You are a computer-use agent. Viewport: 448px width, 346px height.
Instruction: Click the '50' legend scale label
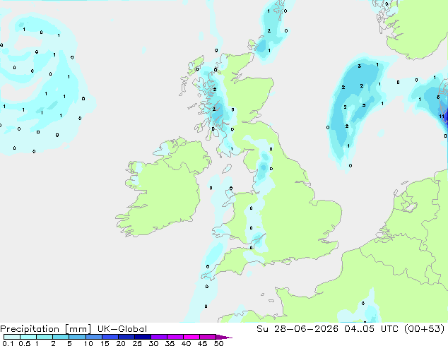point(219,343)
